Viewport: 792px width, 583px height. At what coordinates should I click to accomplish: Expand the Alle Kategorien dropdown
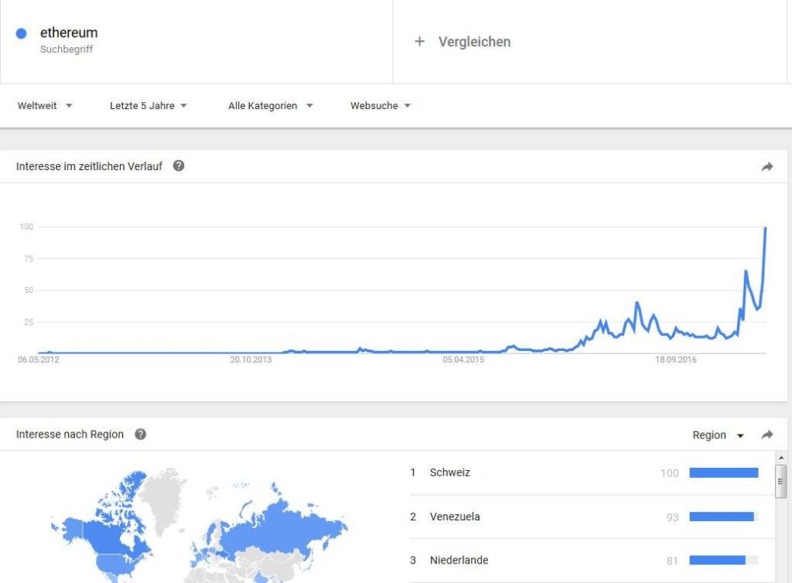270,105
